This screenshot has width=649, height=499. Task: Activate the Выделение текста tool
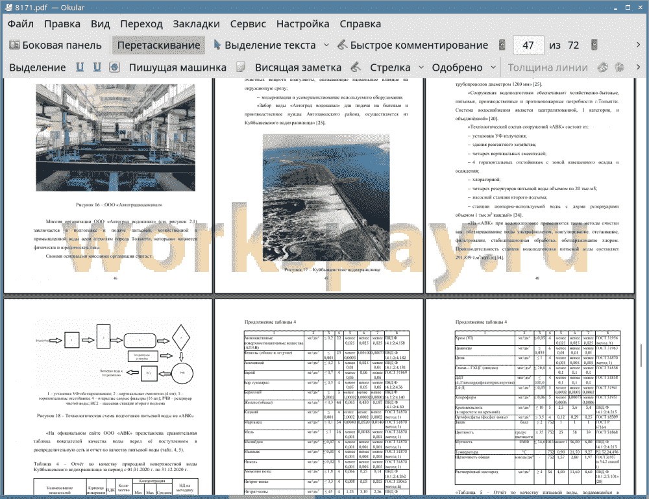[x=265, y=45]
